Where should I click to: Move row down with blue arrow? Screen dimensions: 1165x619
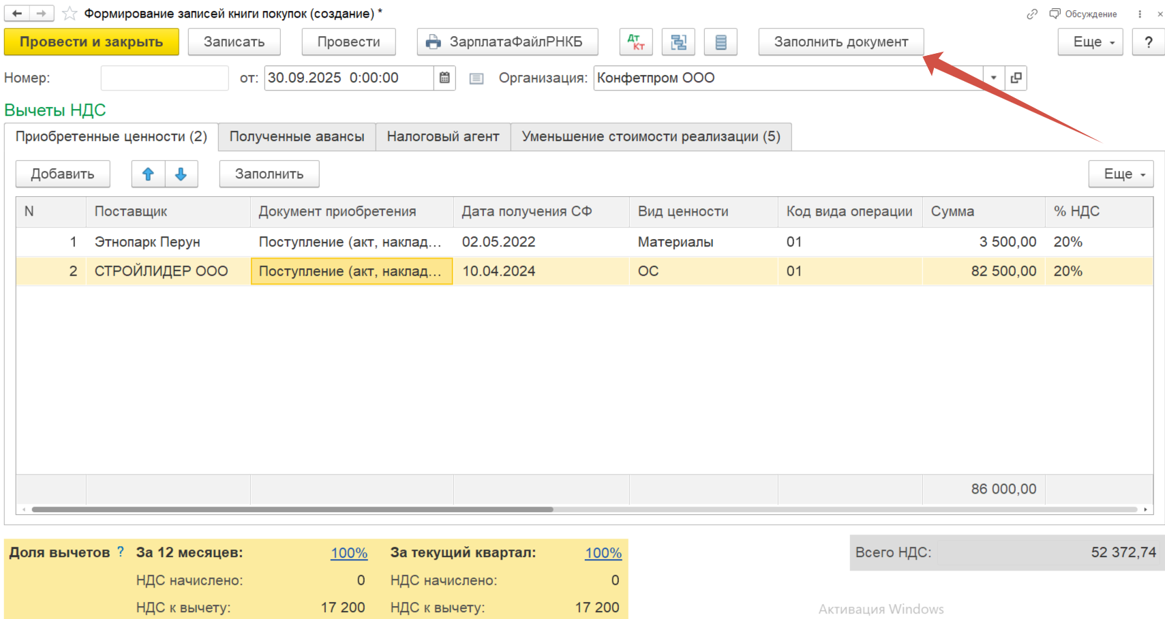point(181,174)
